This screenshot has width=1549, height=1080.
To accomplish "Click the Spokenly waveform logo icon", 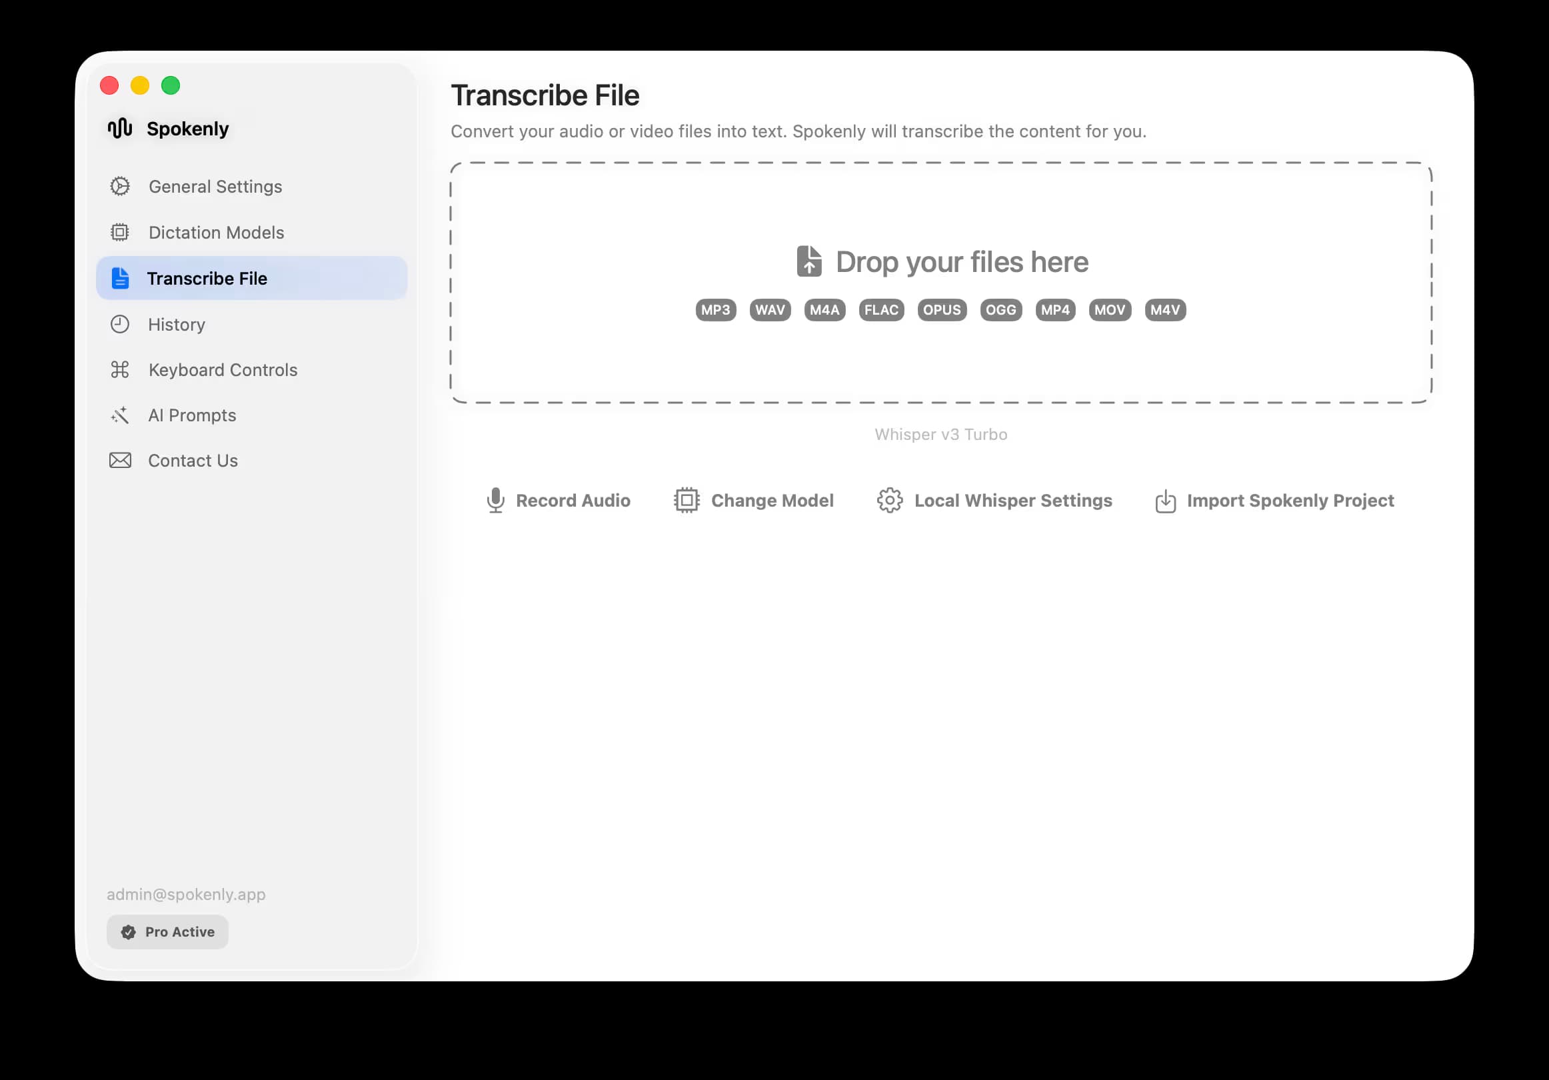I will tap(120, 128).
